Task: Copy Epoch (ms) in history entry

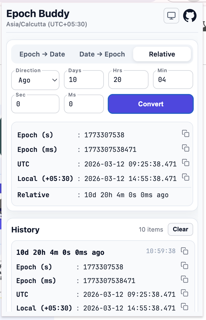Action: tap(185, 279)
